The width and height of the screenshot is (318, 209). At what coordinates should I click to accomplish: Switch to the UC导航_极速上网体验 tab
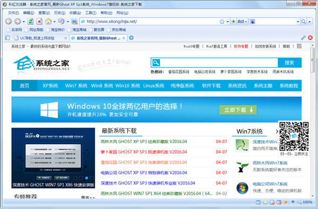point(41,38)
